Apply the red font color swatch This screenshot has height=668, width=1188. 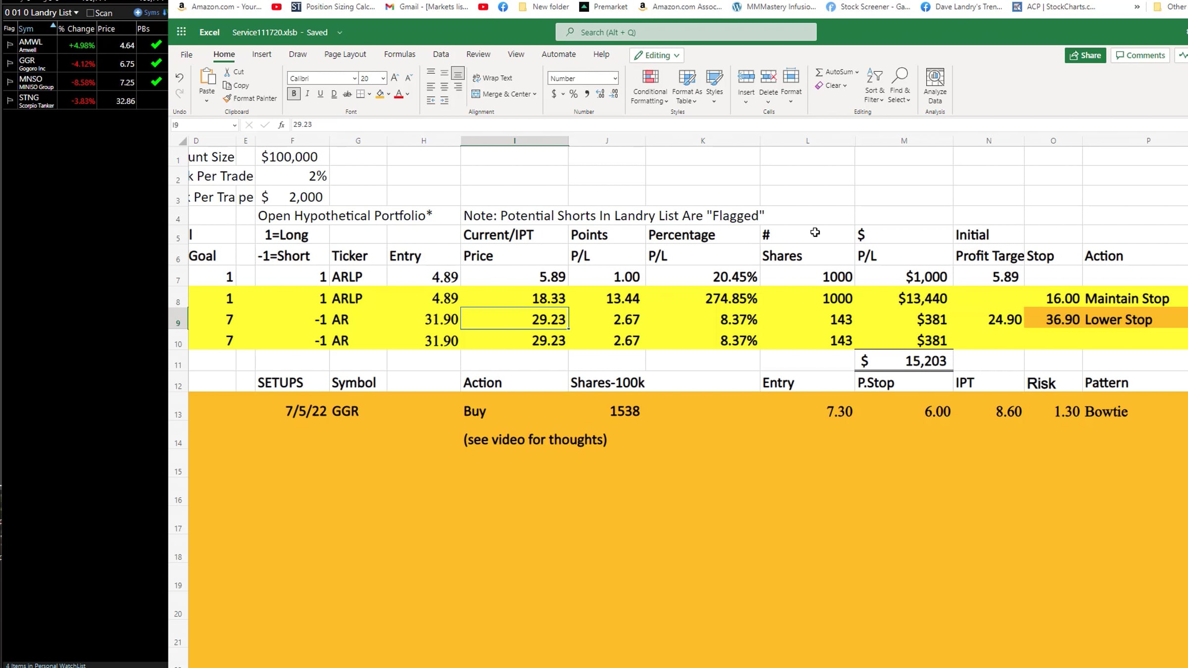(x=398, y=94)
